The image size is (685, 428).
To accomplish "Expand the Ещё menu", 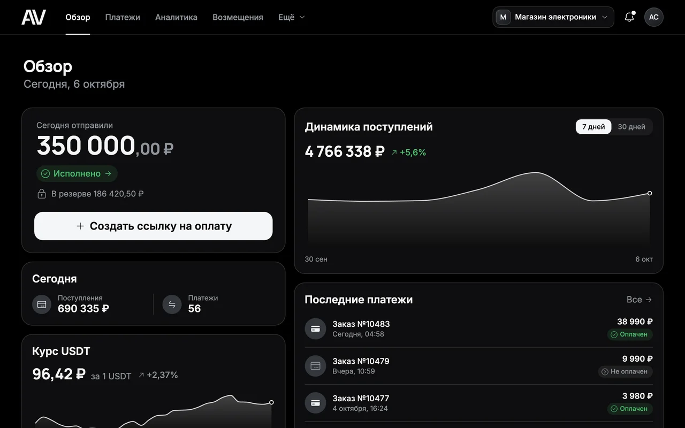I will click(292, 17).
